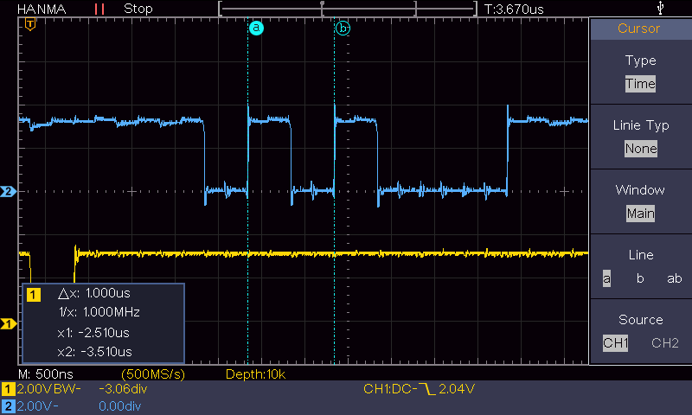
Task: Click the M: 500ns timebase readout
Action: pos(46,374)
